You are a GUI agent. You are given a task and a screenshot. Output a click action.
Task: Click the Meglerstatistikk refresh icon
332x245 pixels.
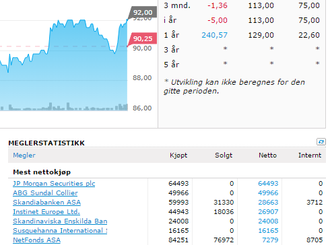[x=321, y=142]
